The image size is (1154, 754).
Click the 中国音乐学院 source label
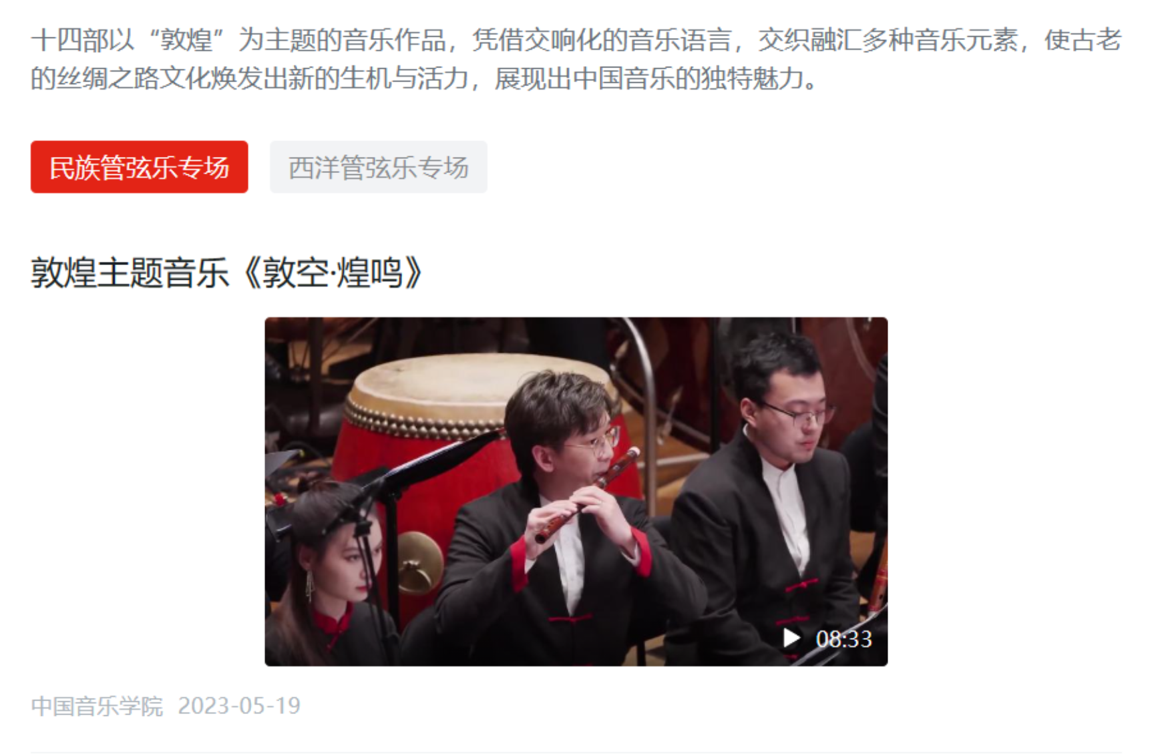97,706
